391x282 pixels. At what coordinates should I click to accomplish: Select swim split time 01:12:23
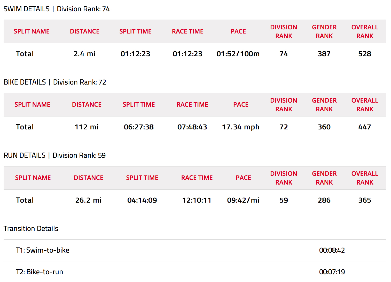135,54
